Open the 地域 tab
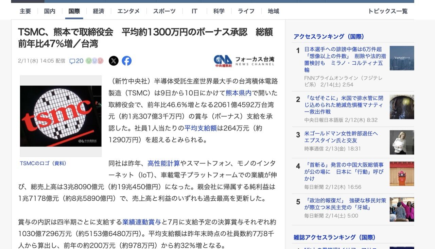This screenshot has width=435, height=249. coord(273,11)
